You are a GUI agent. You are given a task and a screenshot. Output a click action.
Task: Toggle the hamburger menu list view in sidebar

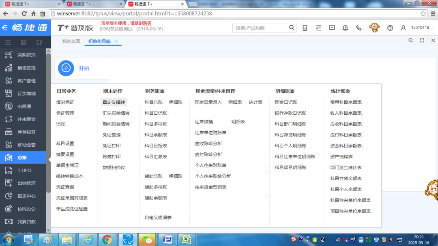tap(8, 42)
